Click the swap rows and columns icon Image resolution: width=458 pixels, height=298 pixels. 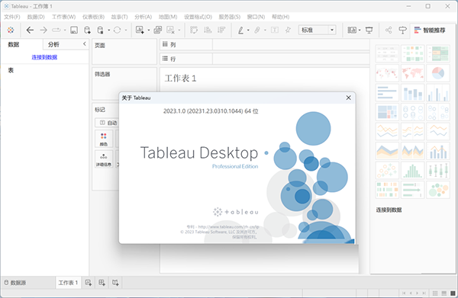pos(194,30)
